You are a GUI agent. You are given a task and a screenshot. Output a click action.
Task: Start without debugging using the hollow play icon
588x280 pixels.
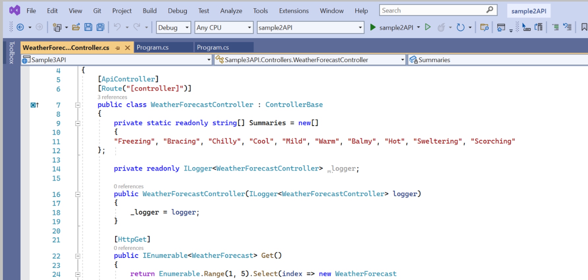coord(427,27)
